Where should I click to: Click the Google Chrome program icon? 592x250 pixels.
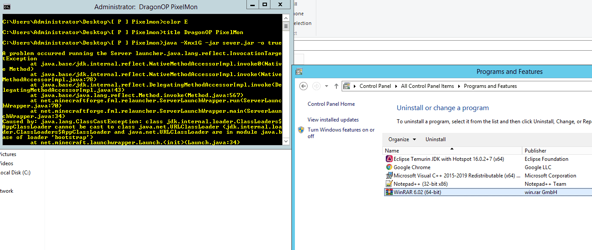[389, 167]
